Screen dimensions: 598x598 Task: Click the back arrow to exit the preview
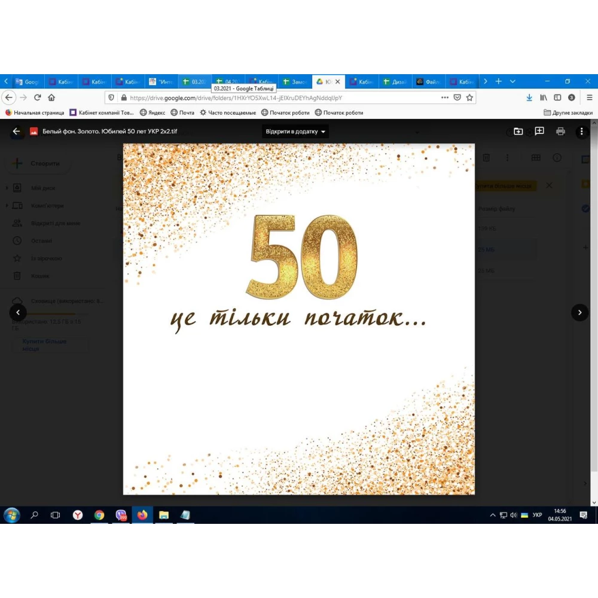[x=17, y=131]
